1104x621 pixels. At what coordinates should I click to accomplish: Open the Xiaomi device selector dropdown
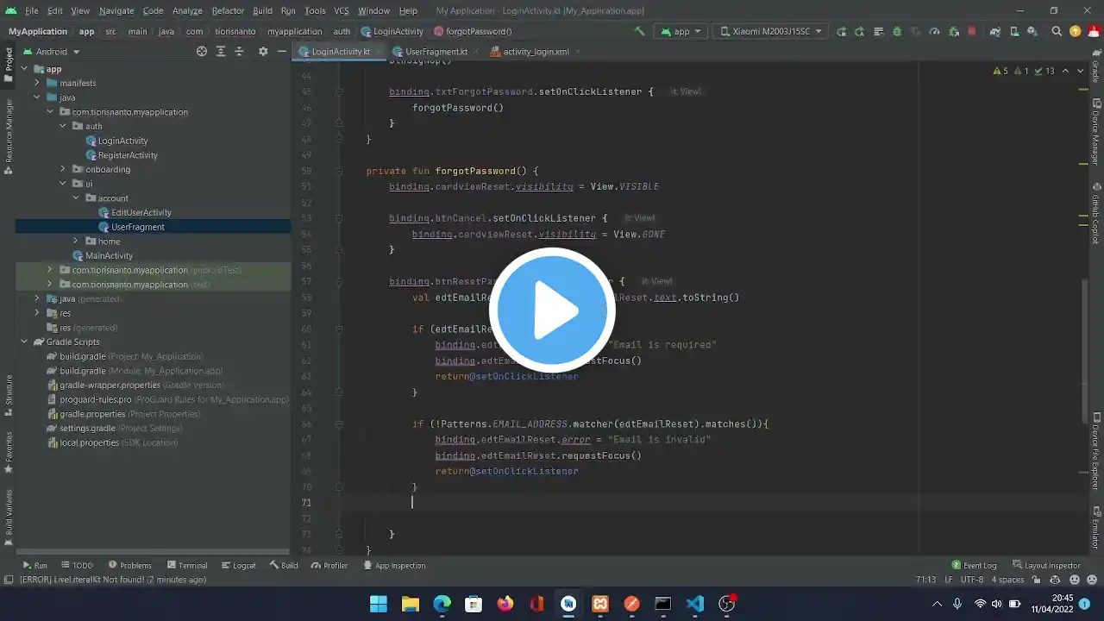pyautogui.click(x=770, y=31)
